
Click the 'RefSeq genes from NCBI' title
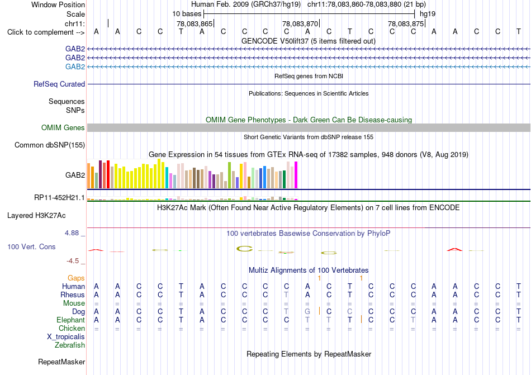point(309,76)
